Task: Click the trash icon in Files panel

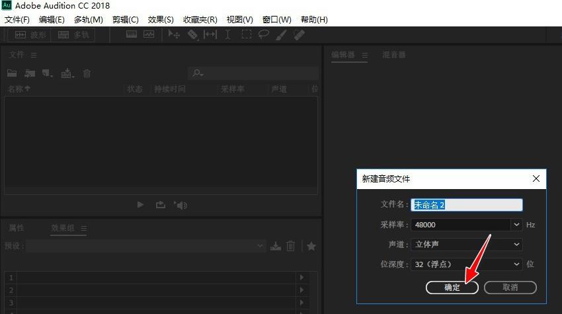Action: [x=87, y=73]
